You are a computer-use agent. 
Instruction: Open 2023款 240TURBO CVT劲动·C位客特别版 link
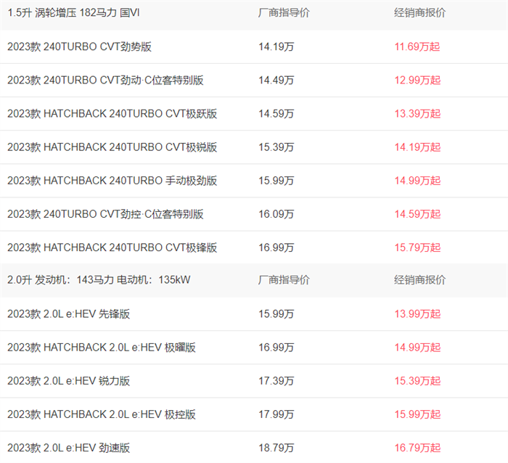[x=105, y=80]
